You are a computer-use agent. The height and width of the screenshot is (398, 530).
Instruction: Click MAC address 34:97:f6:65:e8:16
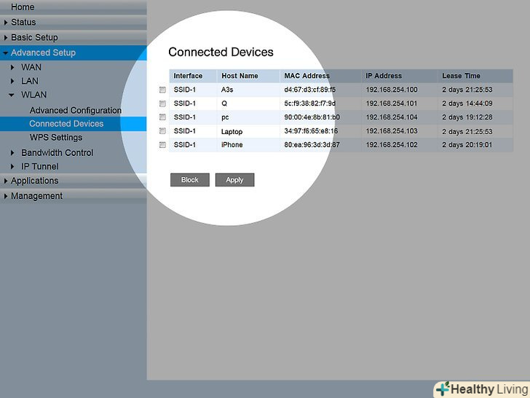(x=311, y=131)
